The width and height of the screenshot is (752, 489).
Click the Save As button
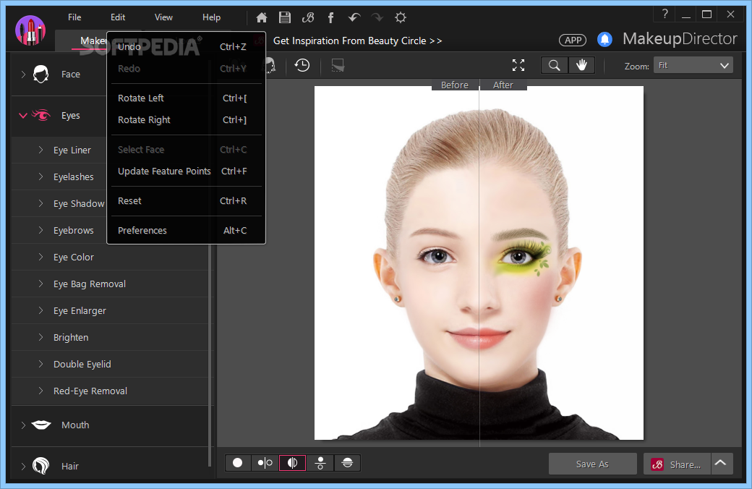pos(592,464)
